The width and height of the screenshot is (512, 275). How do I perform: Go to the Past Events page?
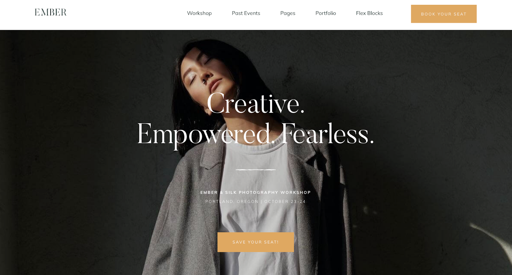(246, 13)
